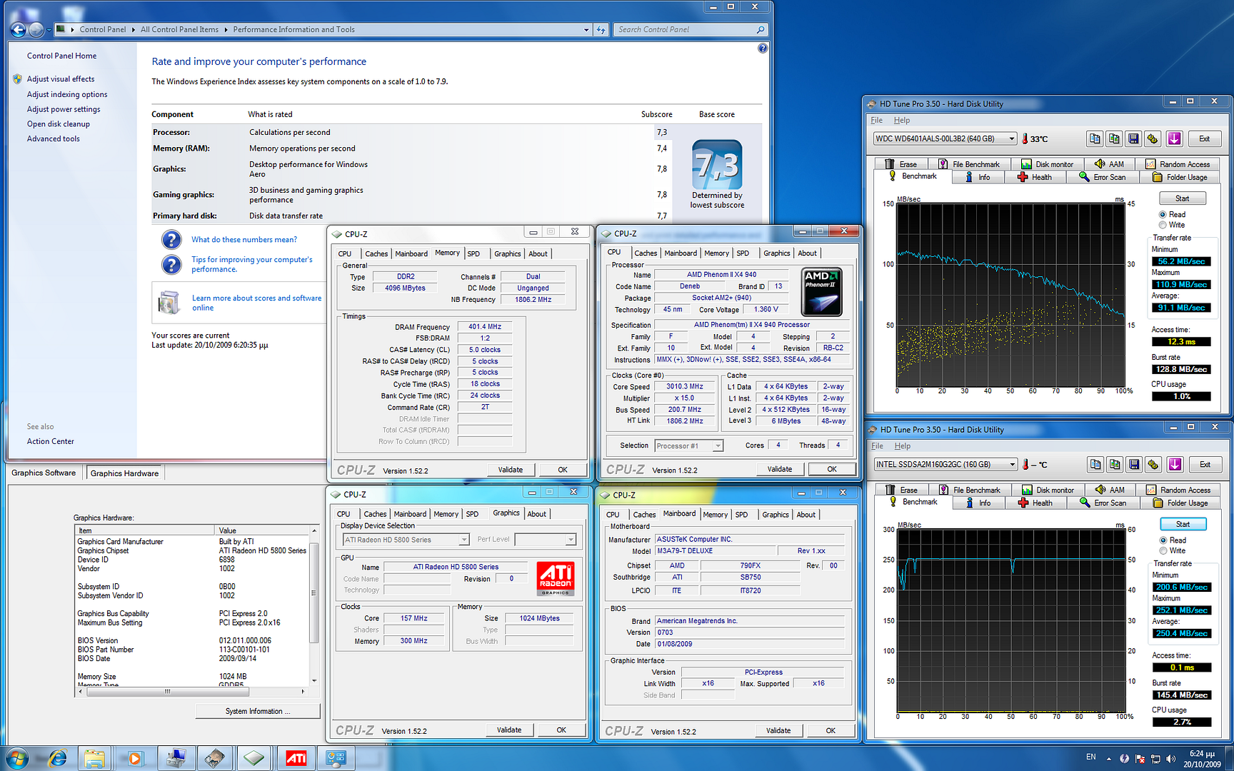Click Validate in CPU-Z Mainboard window
Viewport: 1234px width, 771px height.
tap(778, 730)
